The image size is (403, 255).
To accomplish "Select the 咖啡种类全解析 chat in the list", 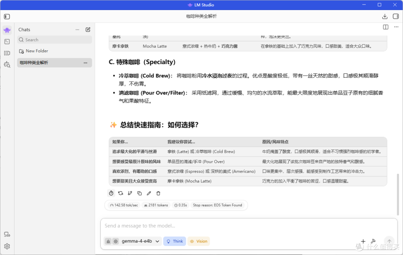I will 54,63.
